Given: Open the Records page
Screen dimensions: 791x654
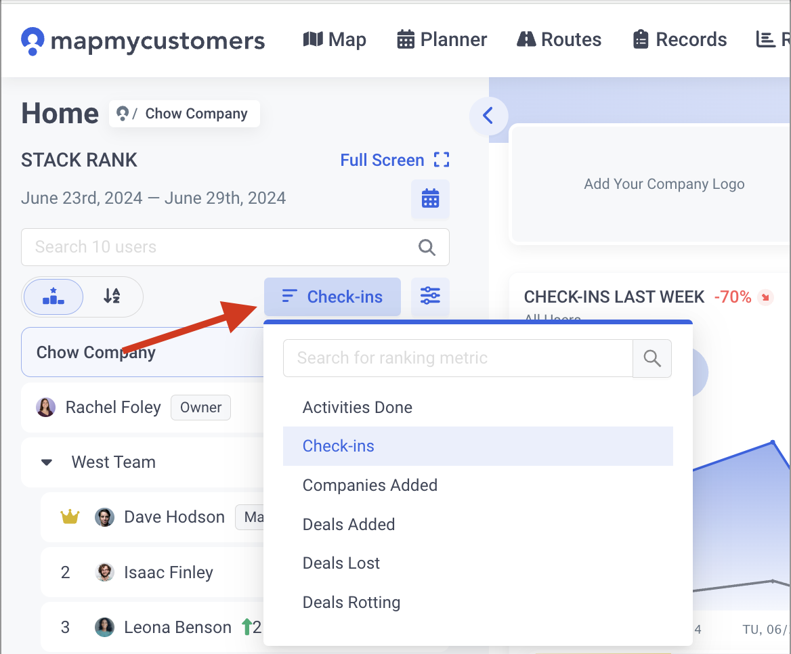Looking at the screenshot, I should [679, 39].
